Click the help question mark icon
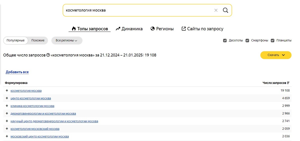This screenshot has width=300, height=141. 48,55
